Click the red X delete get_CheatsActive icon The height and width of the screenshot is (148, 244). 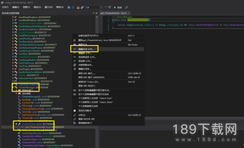75,40
